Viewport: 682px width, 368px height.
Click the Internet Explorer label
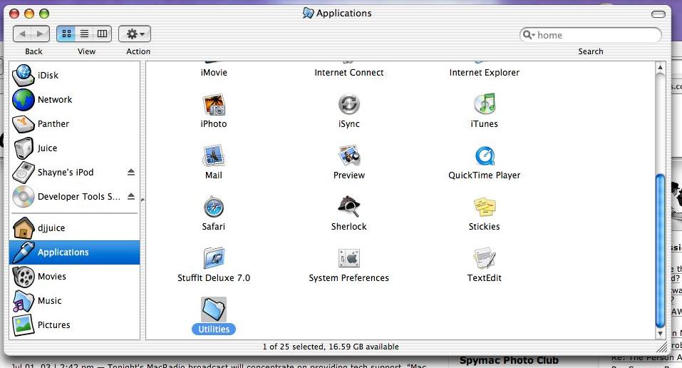pyautogui.click(x=485, y=73)
